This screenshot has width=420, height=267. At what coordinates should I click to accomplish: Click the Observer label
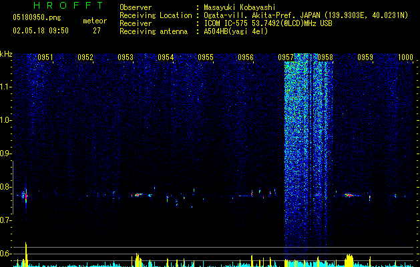point(136,7)
